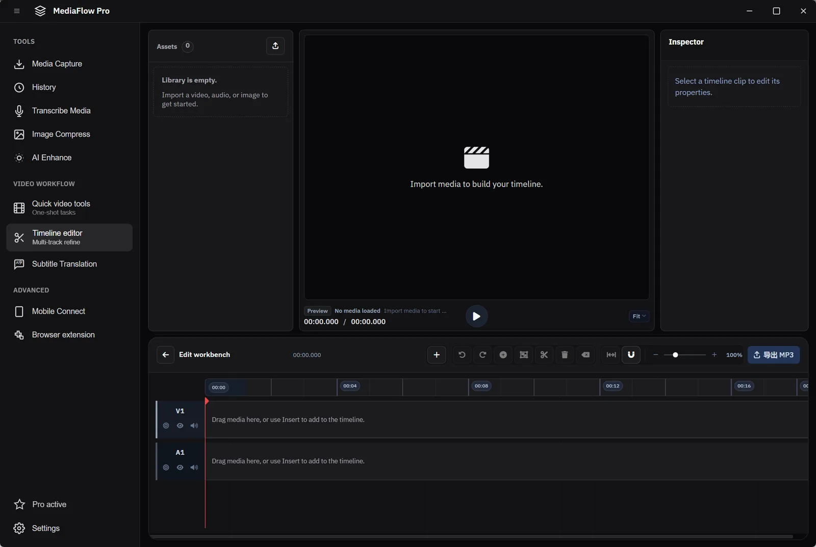816x547 pixels.
Task: Open the hamburger menu in the title bar
Action: click(x=17, y=11)
